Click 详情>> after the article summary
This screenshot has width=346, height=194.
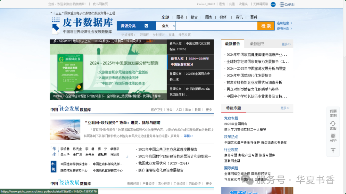(188, 136)
